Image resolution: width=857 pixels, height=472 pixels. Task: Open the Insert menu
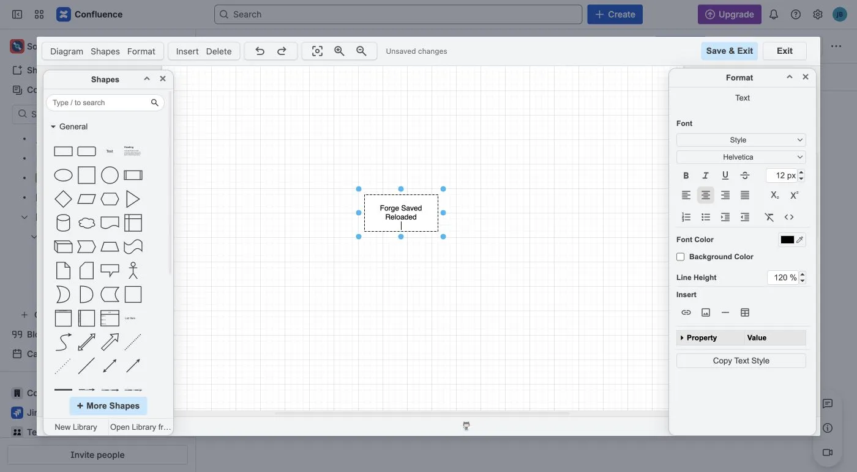coord(187,51)
